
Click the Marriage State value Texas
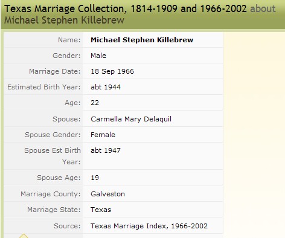101,210
